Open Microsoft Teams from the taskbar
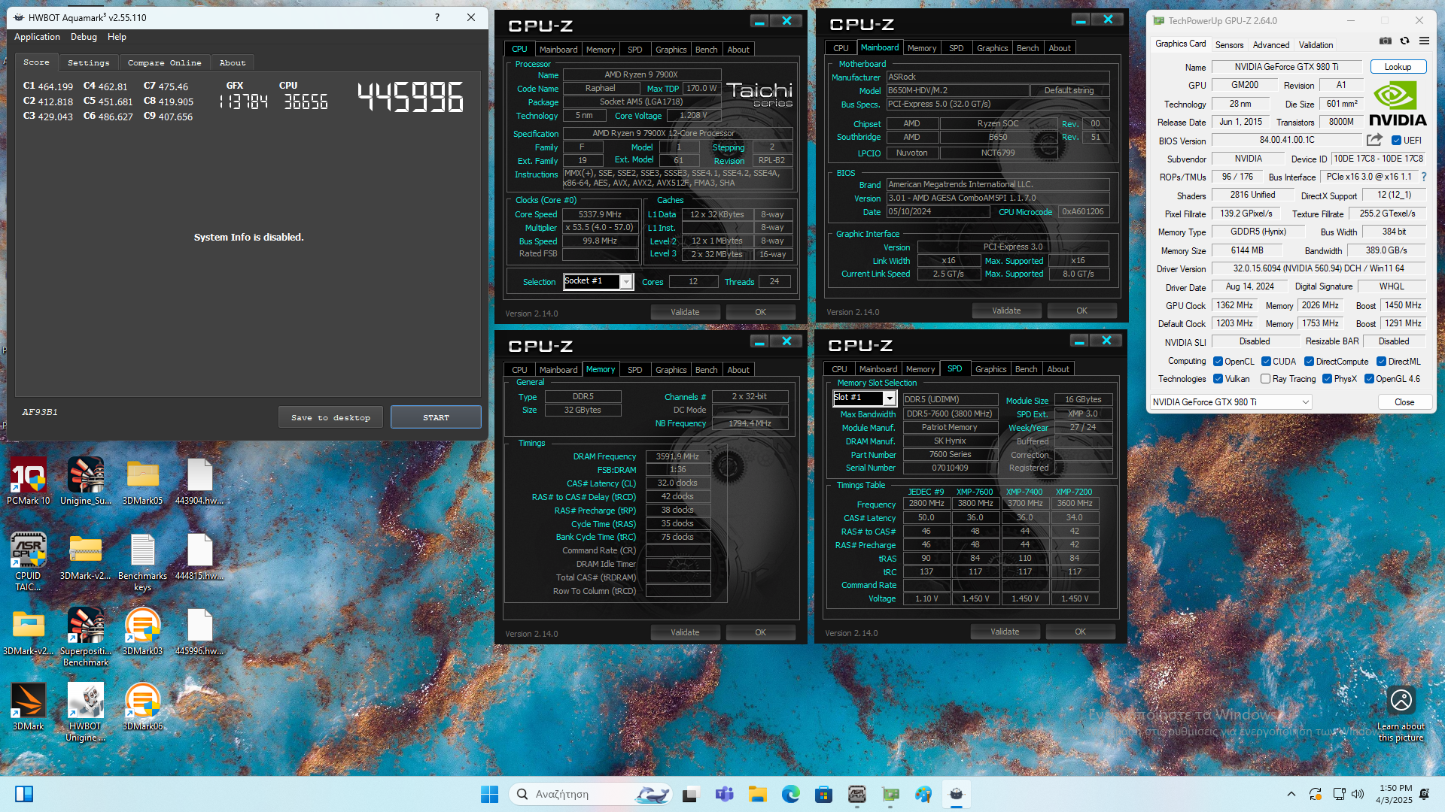 pyautogui.click(x=724, y=794)
